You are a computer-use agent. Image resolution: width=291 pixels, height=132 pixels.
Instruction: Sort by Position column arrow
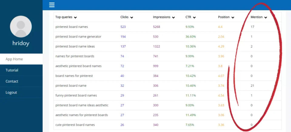(x=233, y=18)
